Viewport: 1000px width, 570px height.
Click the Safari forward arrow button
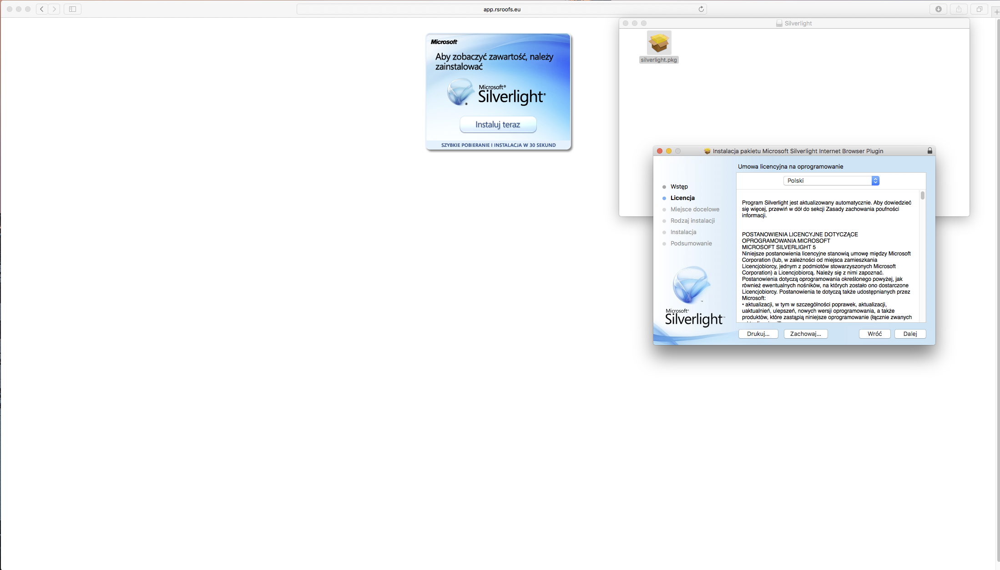(x=54, y=9)
